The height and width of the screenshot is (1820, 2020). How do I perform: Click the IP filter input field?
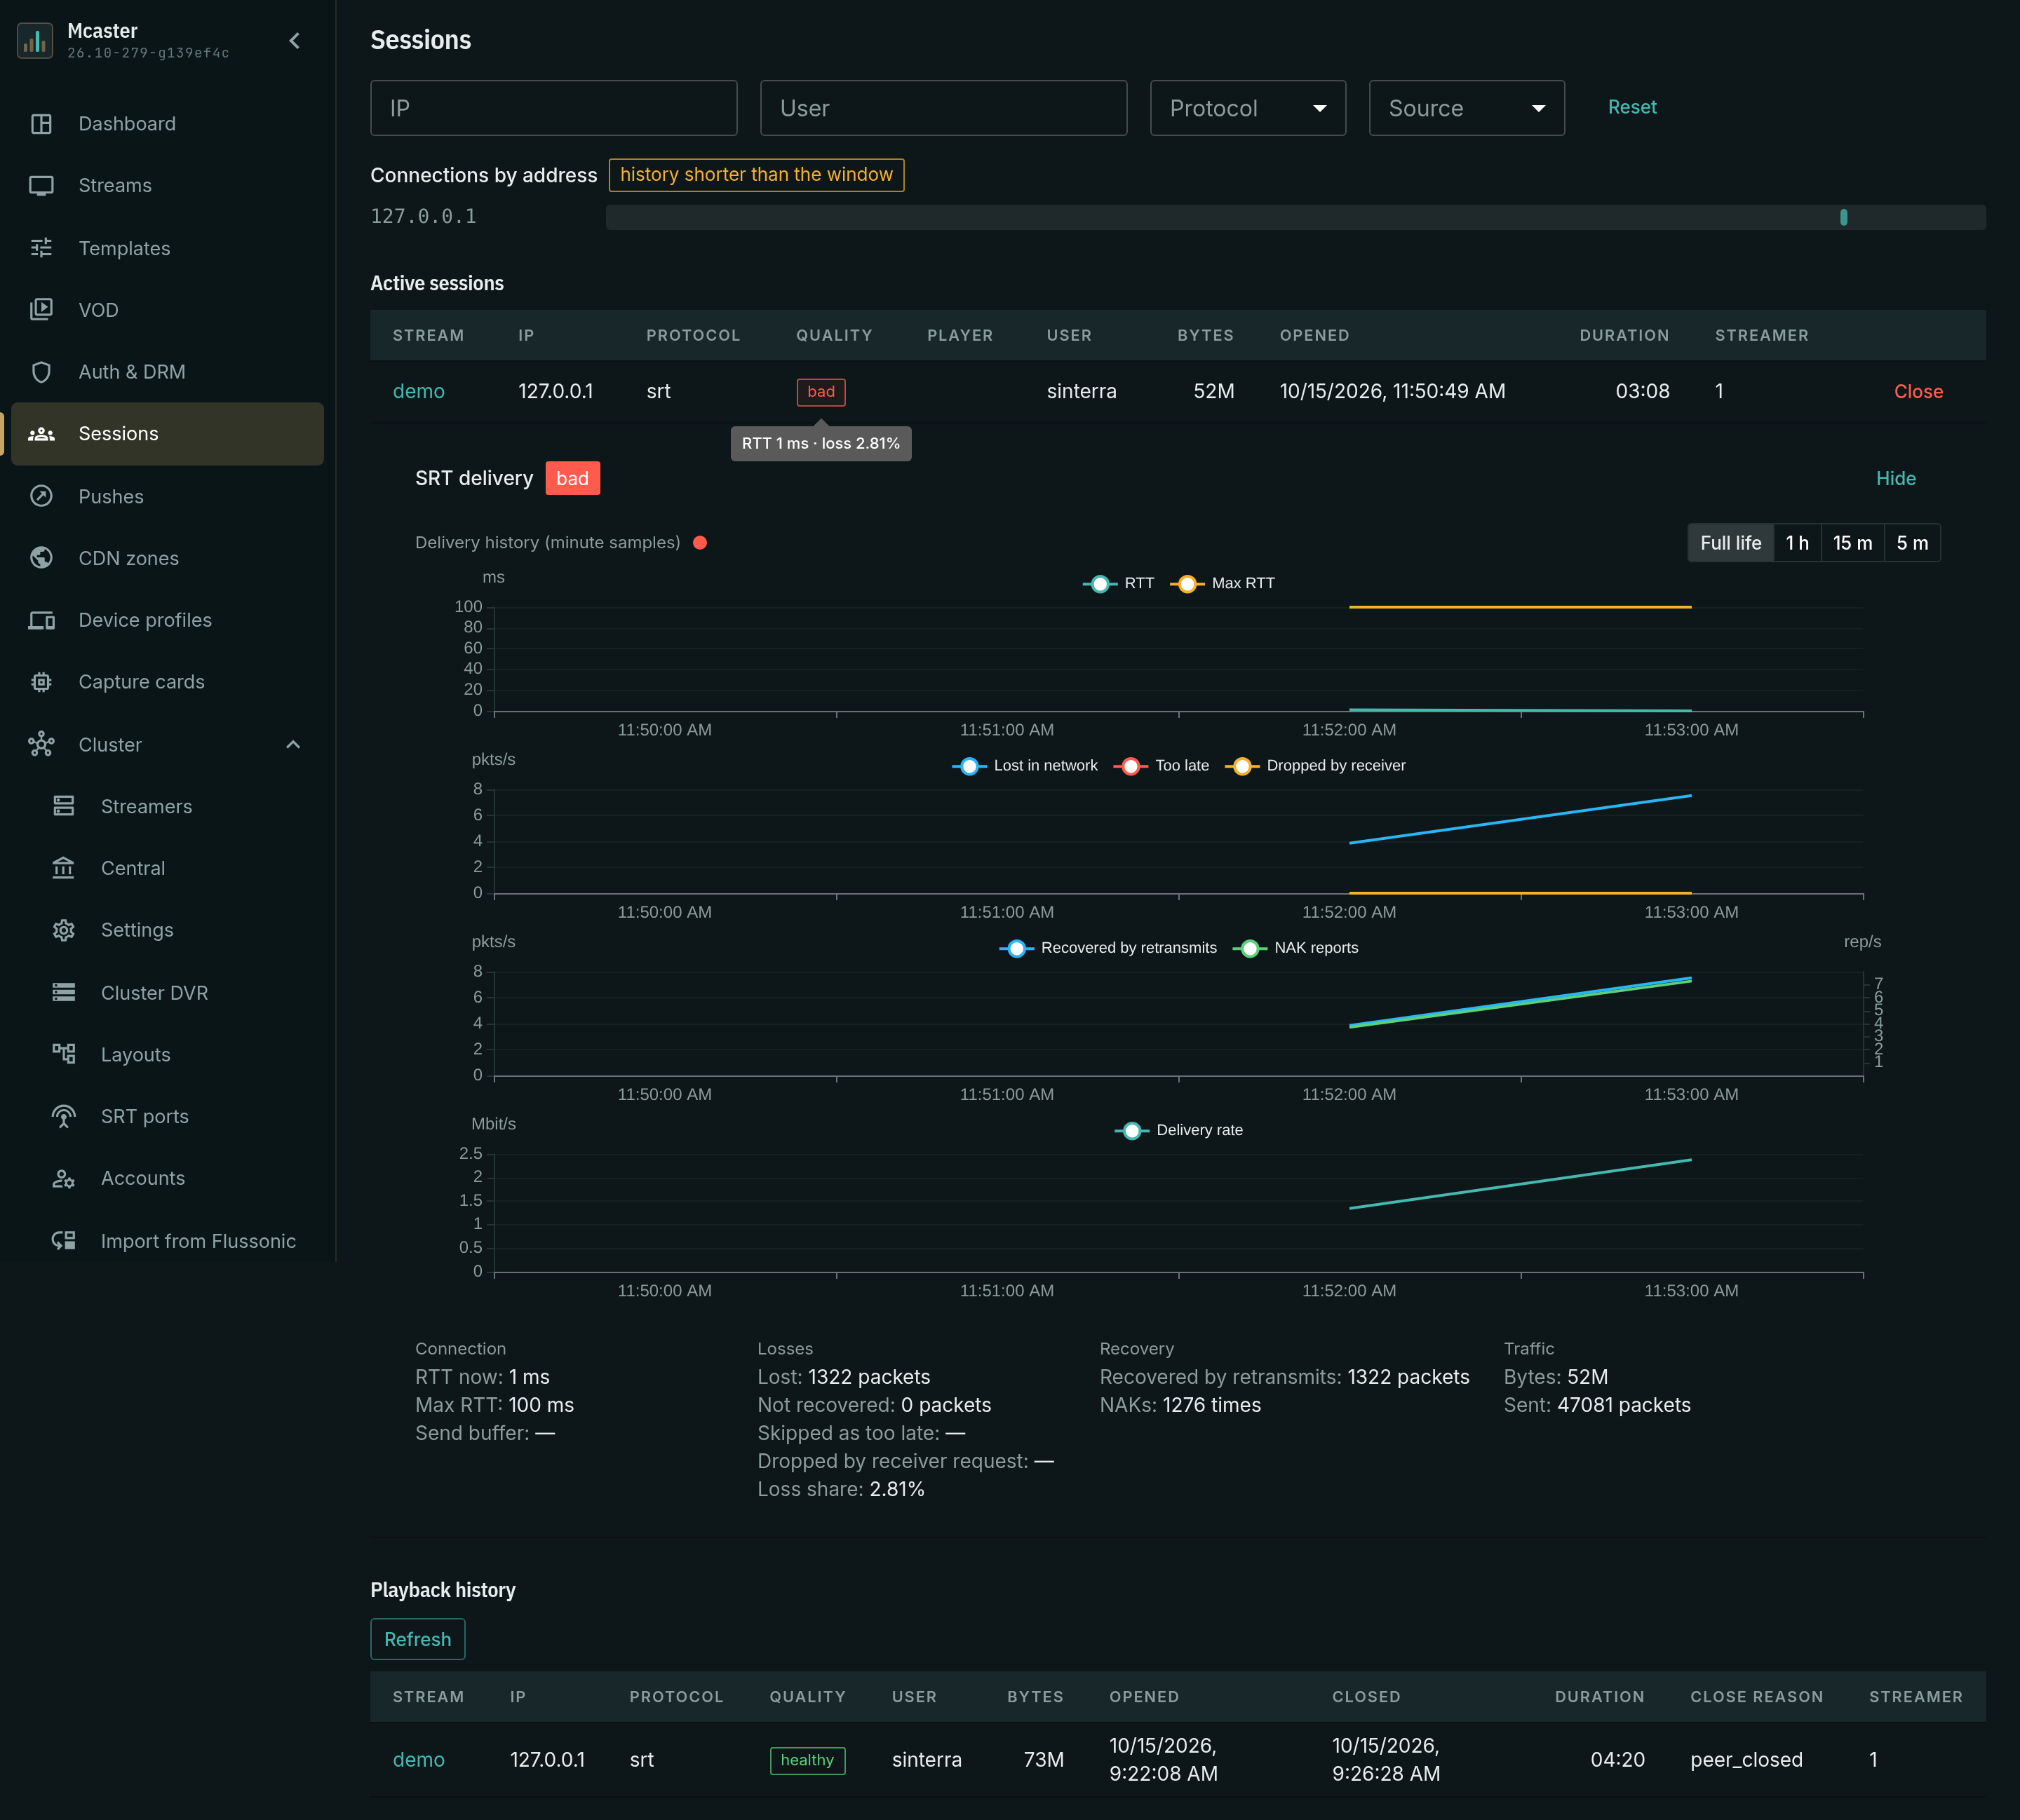553,108
